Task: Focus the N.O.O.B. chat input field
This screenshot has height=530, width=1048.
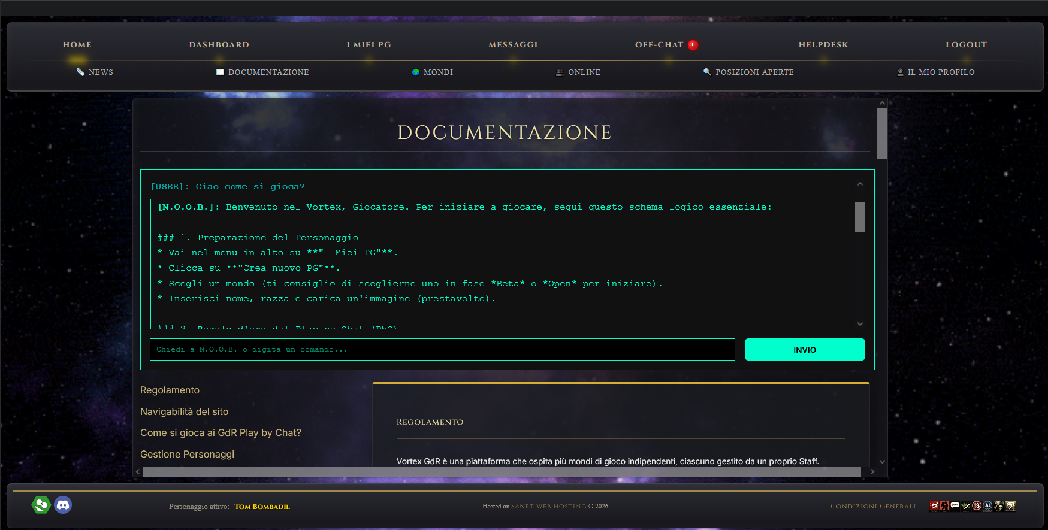Action: point(442,350)
